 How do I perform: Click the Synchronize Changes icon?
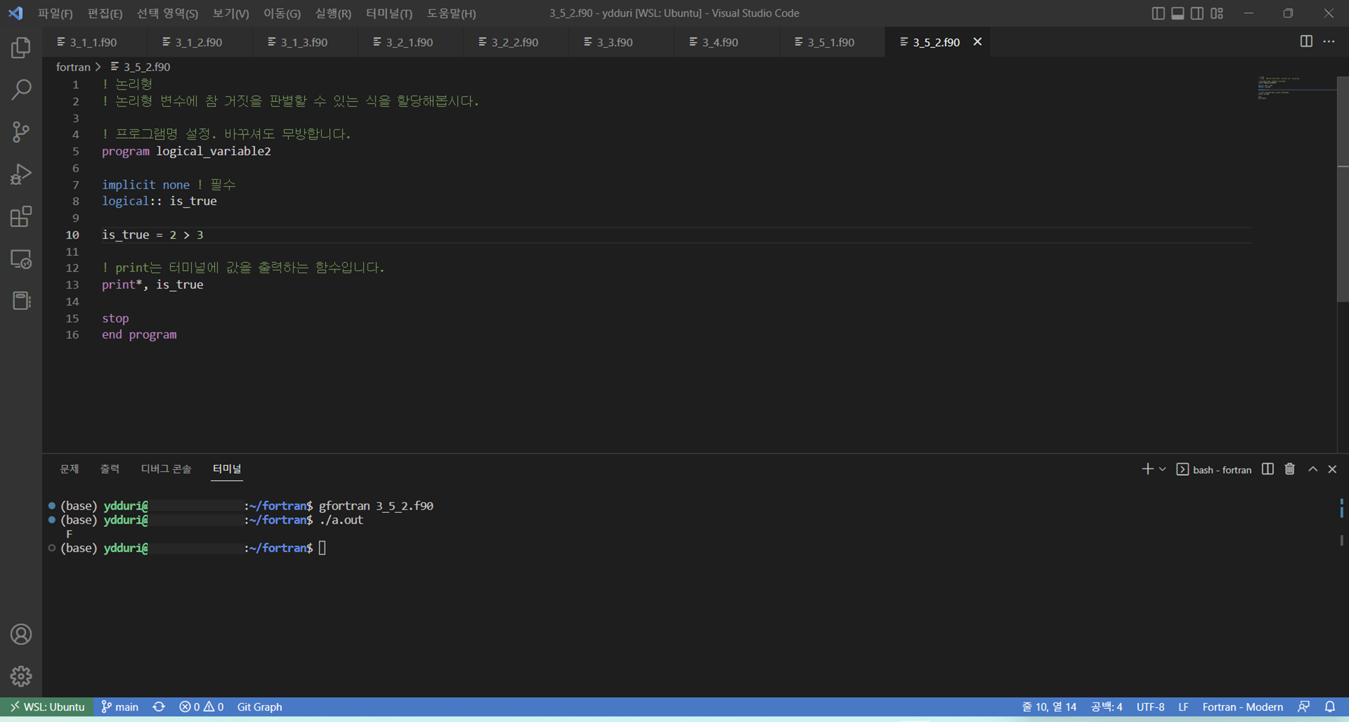tap(159, 706)
